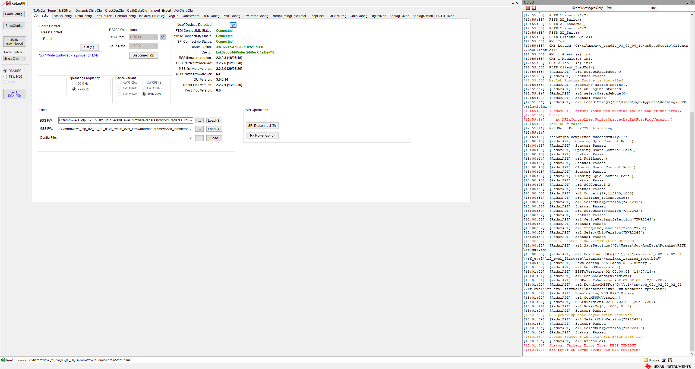Click the SetUp DCA1000 button
The image size is (695, 369).
(x=14, y=94)
